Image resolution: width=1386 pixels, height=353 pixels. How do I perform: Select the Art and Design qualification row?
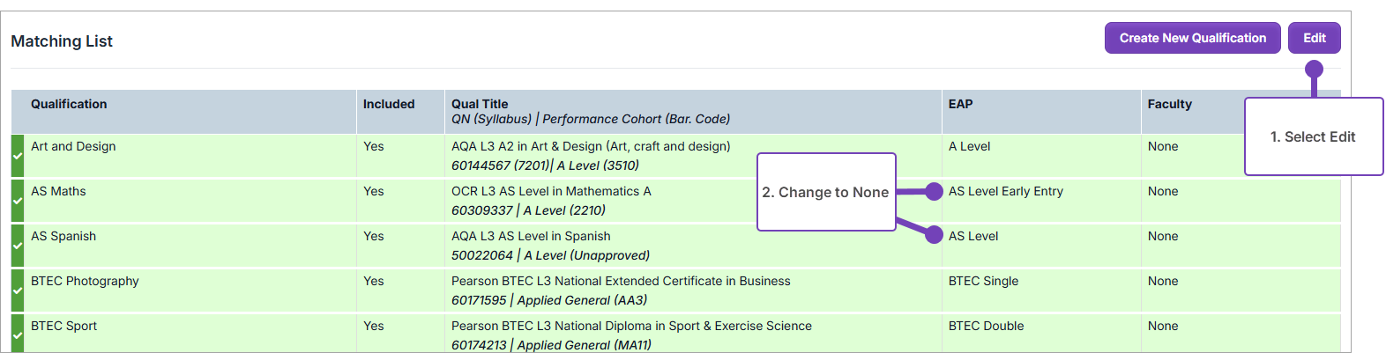point(73,146)
